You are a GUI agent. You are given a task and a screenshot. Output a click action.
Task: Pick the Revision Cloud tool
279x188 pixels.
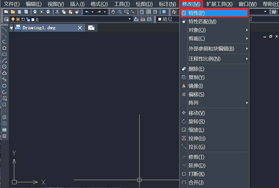[4, 73]
